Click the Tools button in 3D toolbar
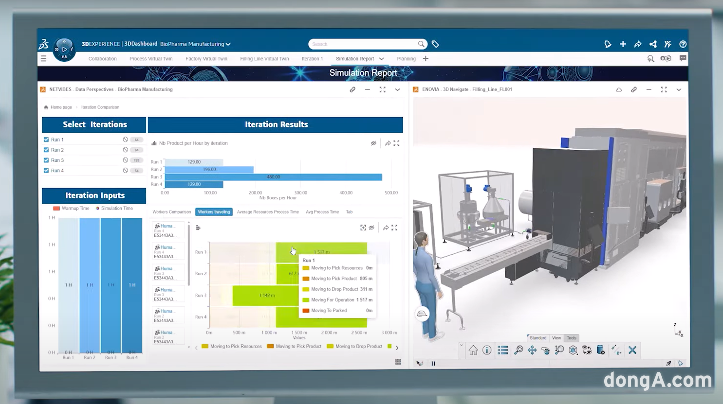The height and width of the screenshot is (404, 723). 571,338
